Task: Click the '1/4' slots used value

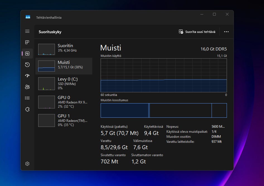Action: [x=214, y=132]
